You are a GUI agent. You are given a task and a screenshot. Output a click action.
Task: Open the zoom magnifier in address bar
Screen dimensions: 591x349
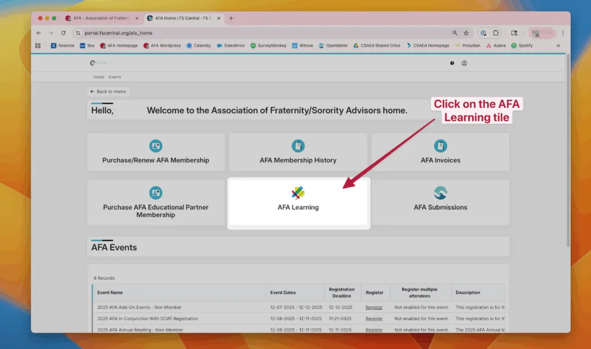455,33
